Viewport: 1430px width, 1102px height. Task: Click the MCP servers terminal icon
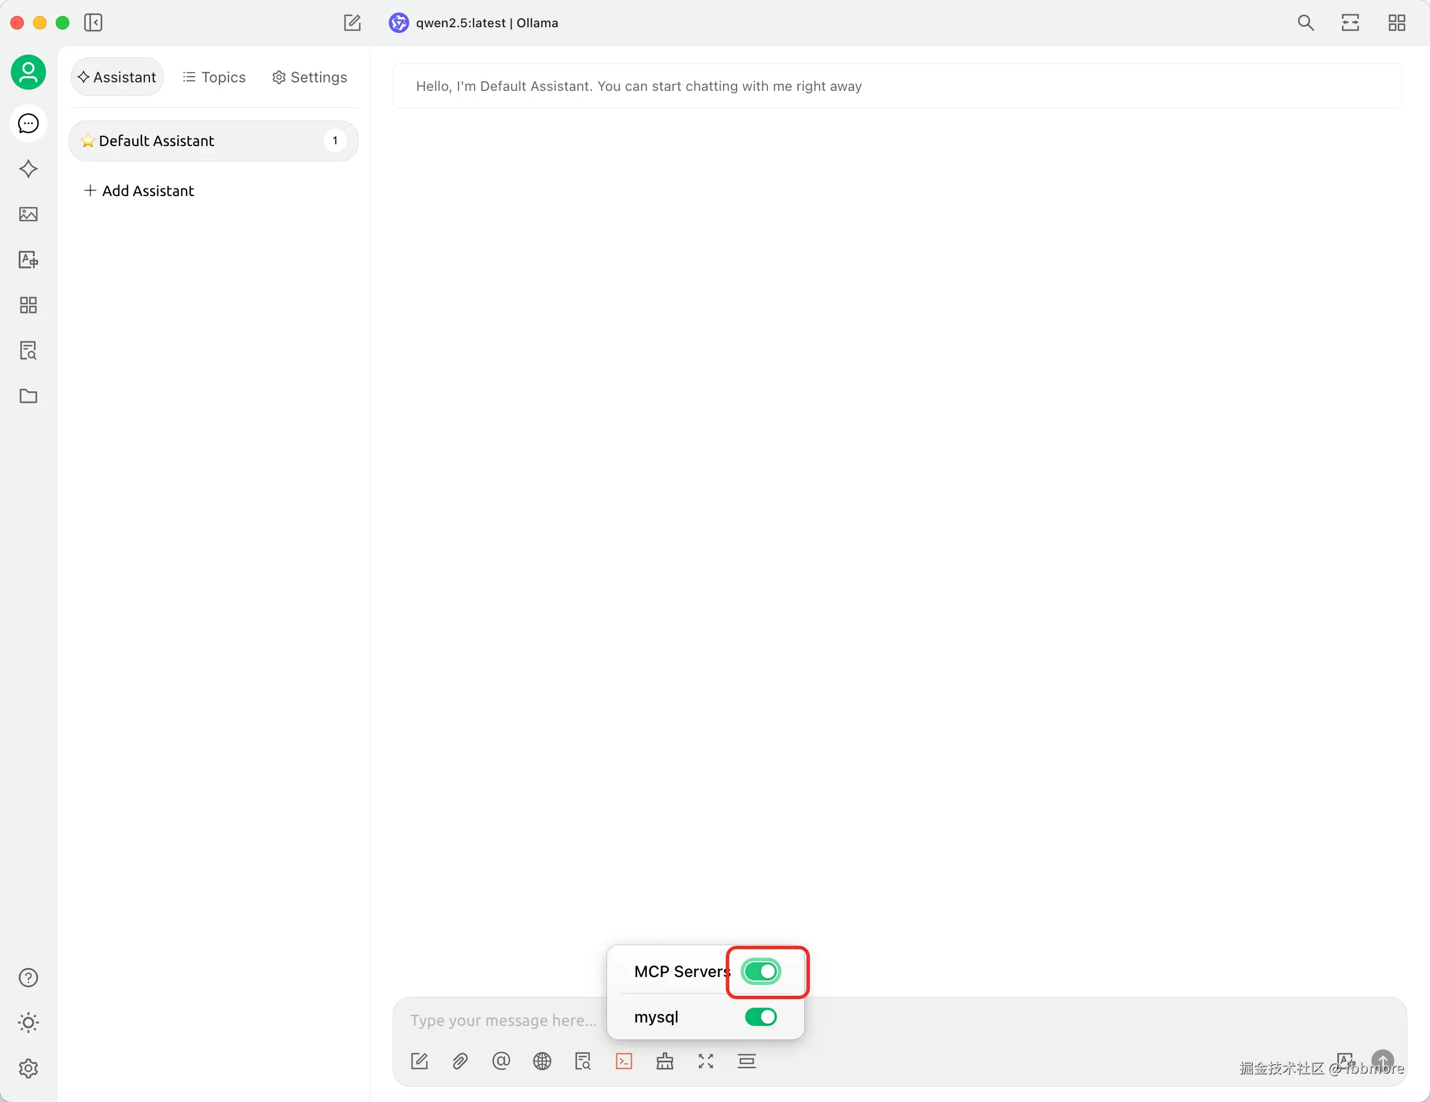(623, 1061)
